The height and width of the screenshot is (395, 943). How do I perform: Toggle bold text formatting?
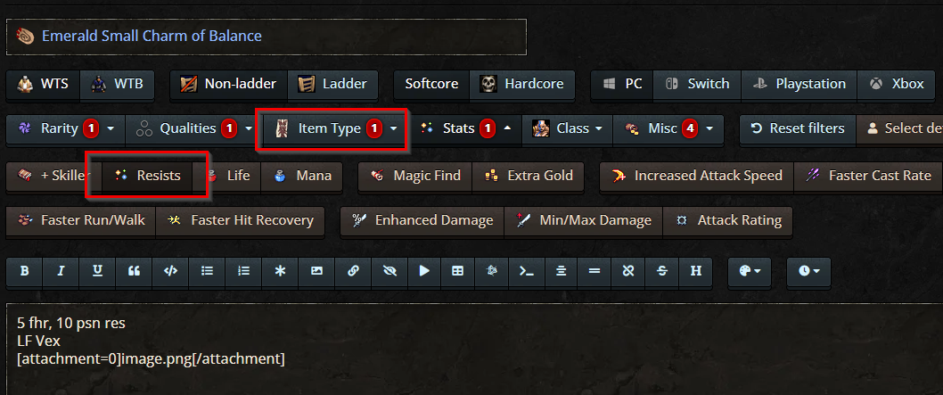[x=24, y=270]
